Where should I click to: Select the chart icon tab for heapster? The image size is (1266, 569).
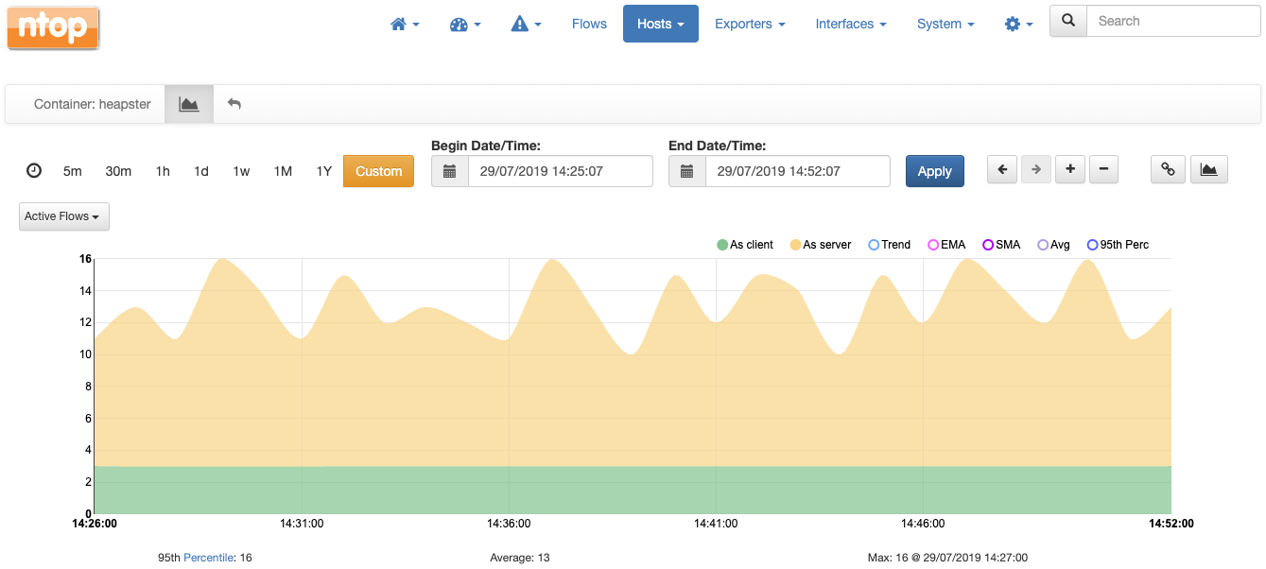(x=189, y=104)
